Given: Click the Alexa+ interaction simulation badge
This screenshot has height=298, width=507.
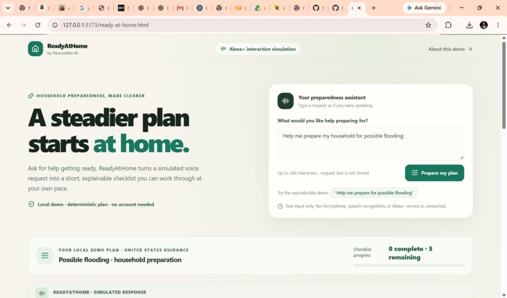Looking at the screenshot, I should [258, 49].
